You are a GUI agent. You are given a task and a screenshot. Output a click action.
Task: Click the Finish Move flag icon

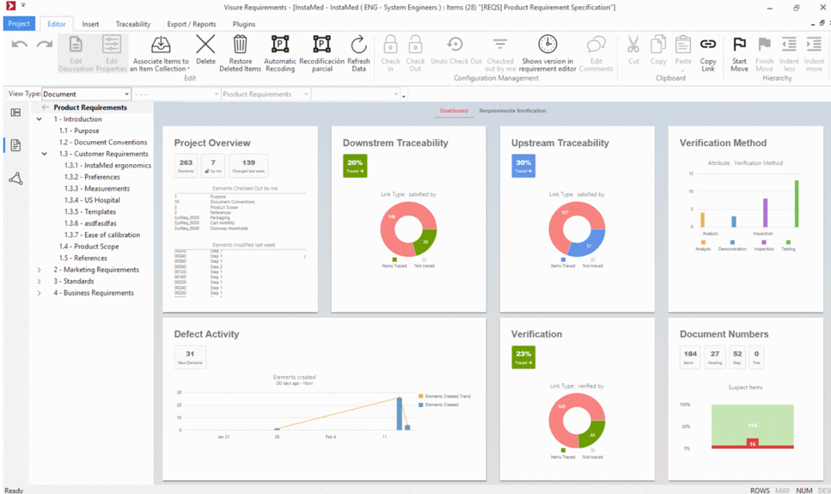click(x=764, y=44)
